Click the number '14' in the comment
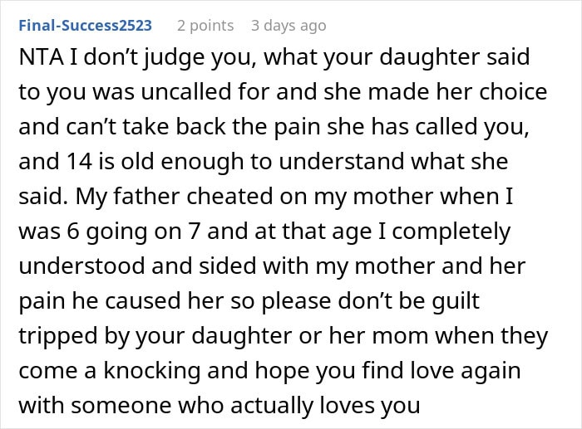Viewport: 582px width, 429px height. pos(80,162)
